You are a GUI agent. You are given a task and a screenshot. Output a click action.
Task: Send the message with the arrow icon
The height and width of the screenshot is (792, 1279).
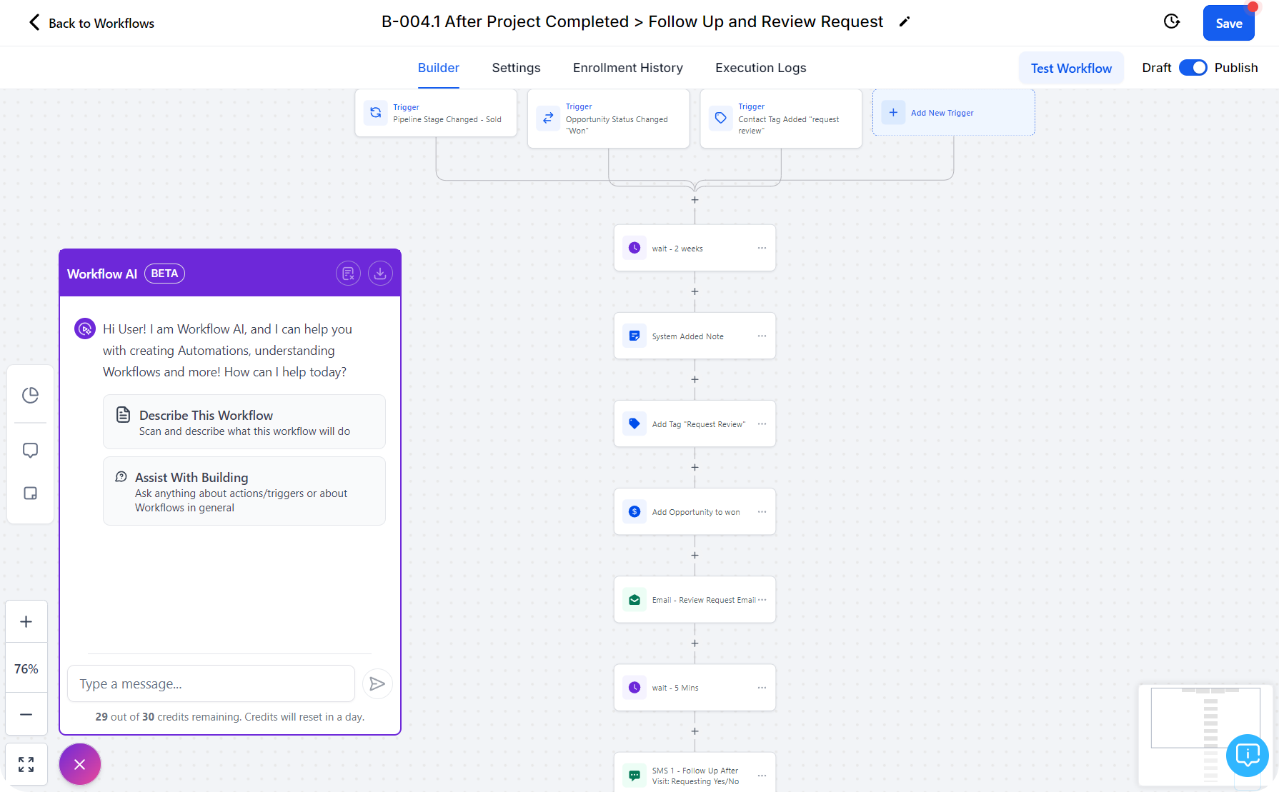(x=377, y=684)
